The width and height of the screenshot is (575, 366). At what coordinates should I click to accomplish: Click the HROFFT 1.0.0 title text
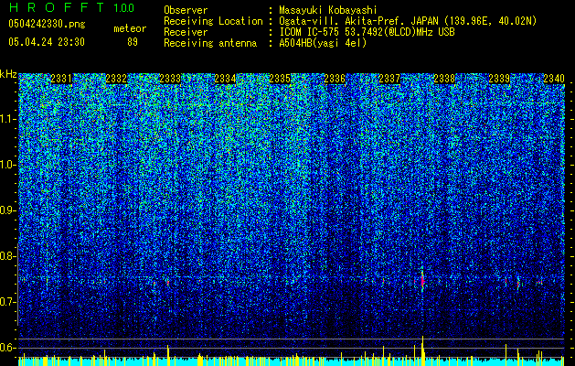pyautogui.click(x=71, y=7)
